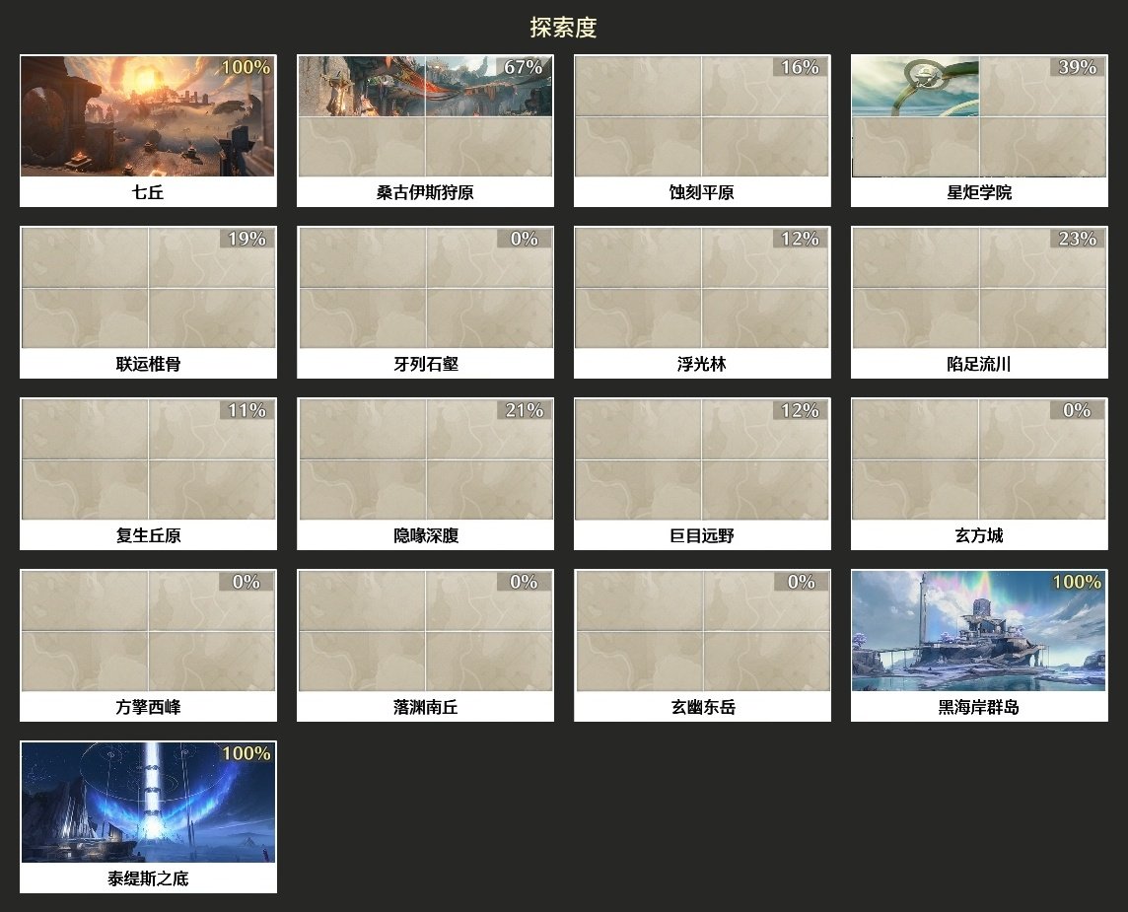Image resolution: width=1128 pixels, height=912 pixels.
Task: Choose the 牙列石壑 map card
Action: coord(425,302)
